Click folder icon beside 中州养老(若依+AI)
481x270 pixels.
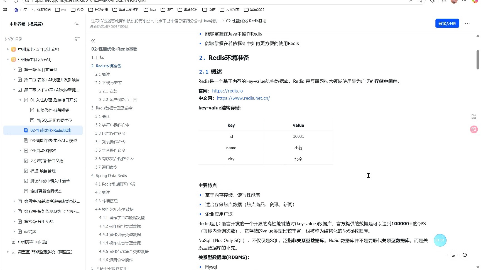(x=13, y=59)
